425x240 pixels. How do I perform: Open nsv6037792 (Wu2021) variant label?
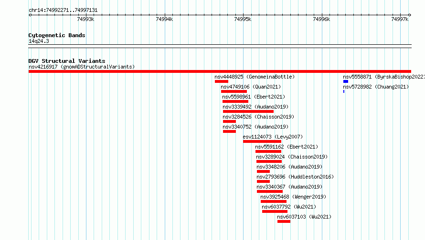pos(289,207)
